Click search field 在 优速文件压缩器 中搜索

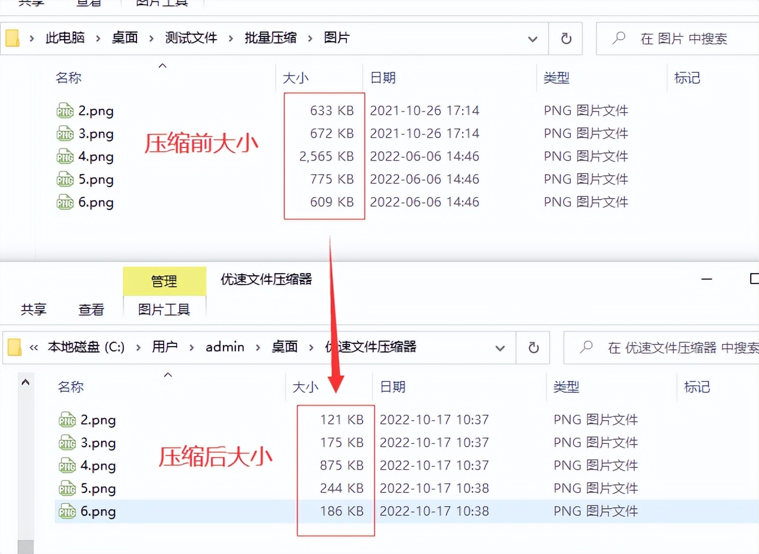coord(661,348)
